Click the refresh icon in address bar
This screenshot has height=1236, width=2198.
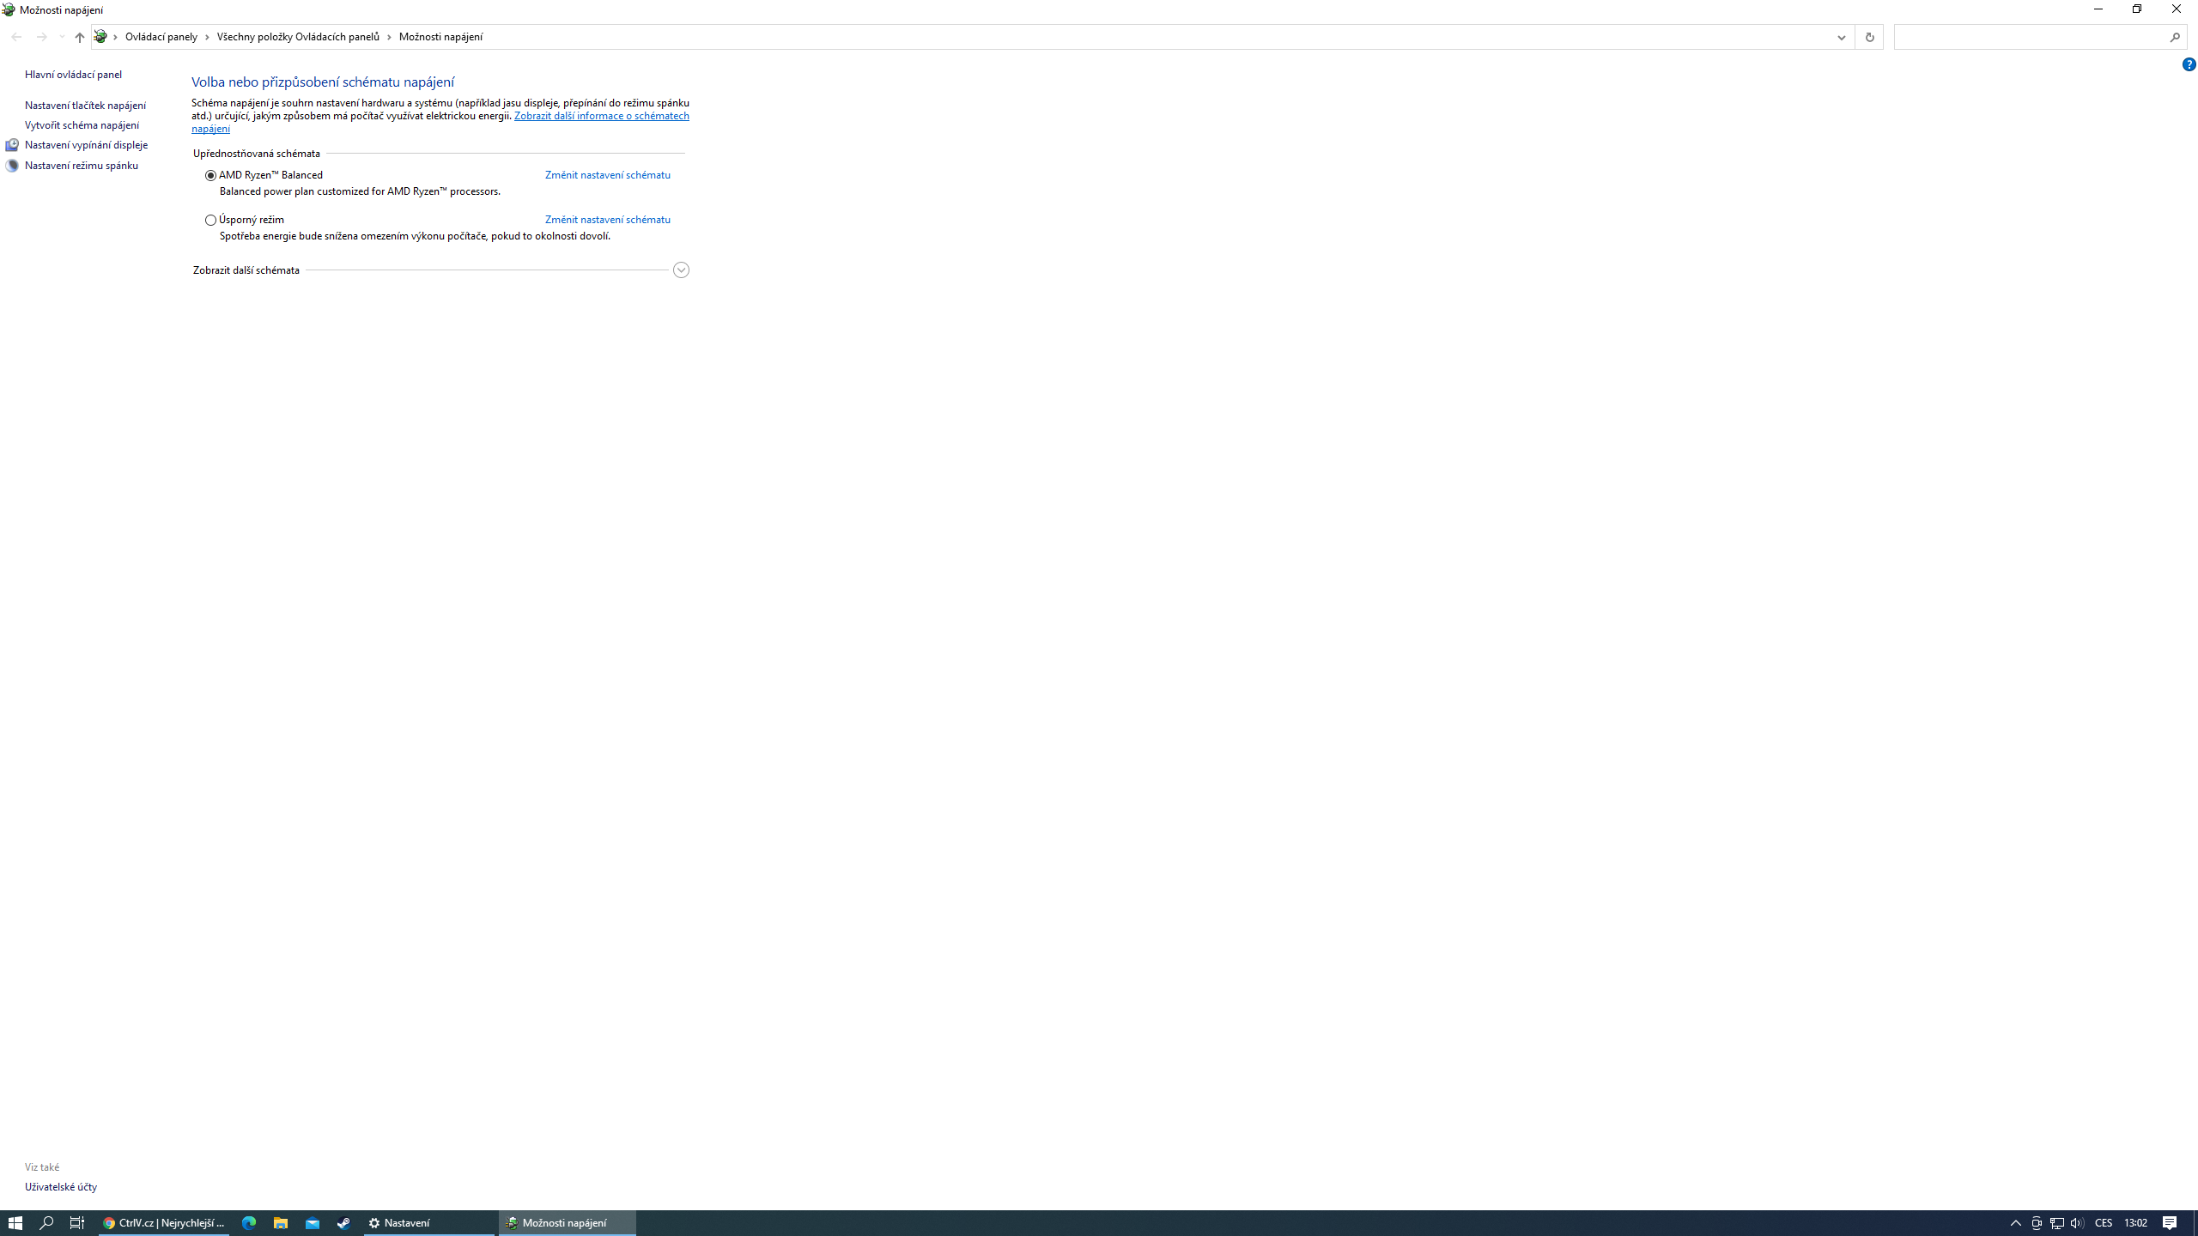pyautogui.click(x=1869, y=37)
